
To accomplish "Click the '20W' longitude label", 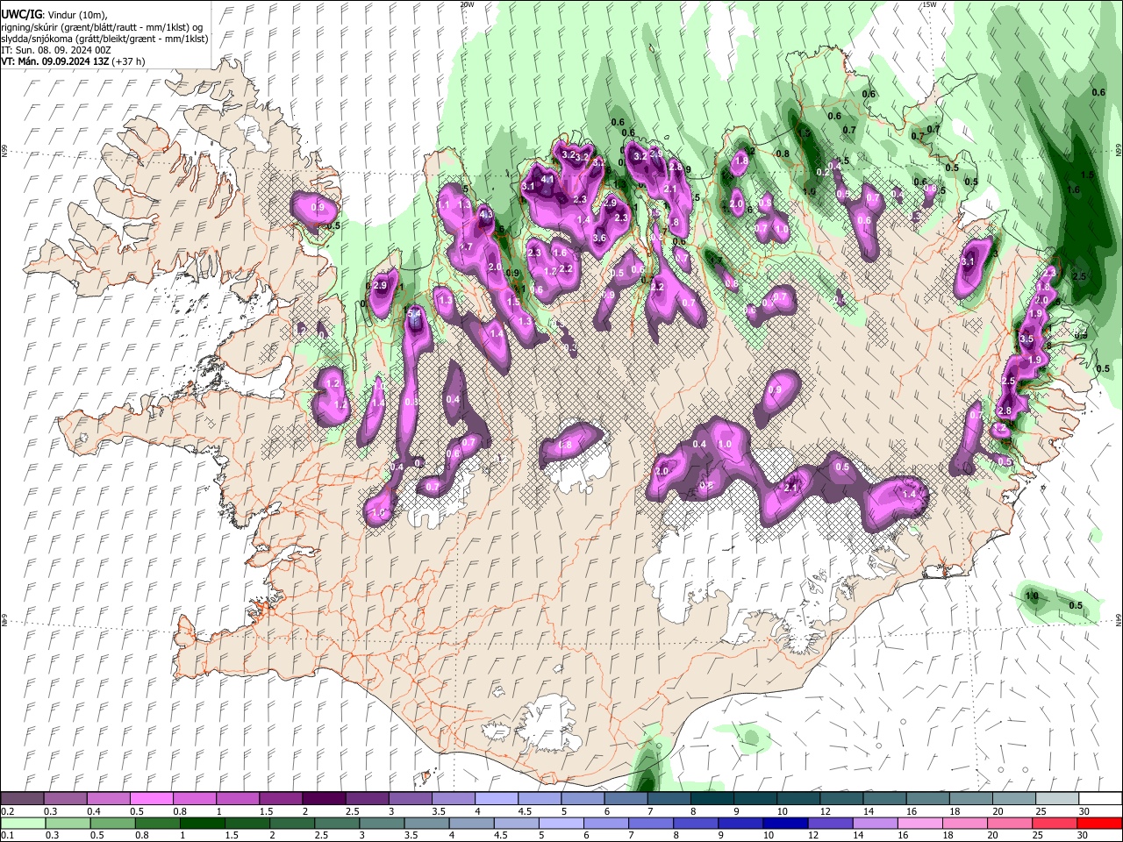I will 467,4.
